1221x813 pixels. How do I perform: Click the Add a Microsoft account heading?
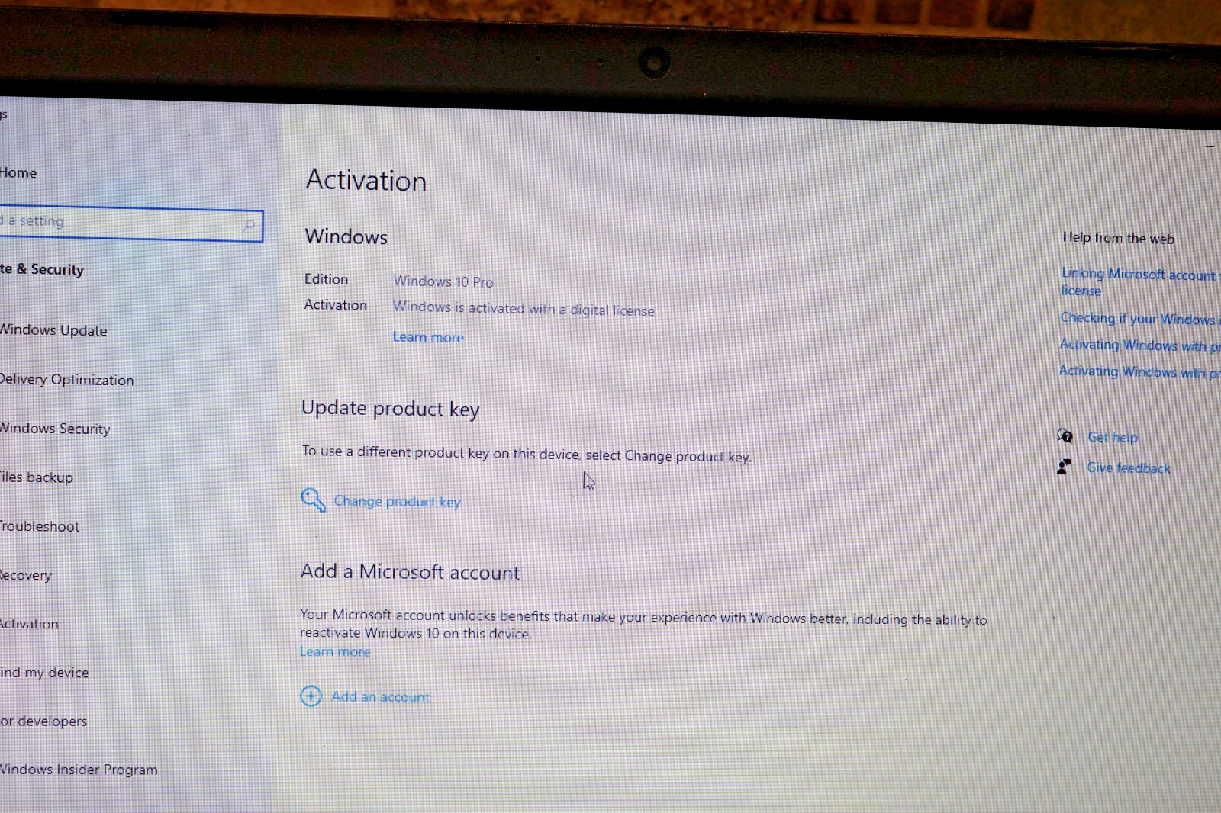(410, 572)
